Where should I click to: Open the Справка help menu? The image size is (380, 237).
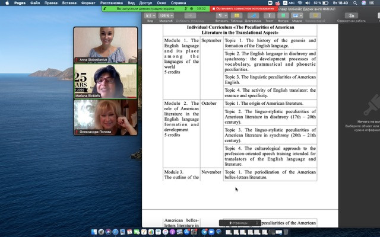(x=178, y=3)
